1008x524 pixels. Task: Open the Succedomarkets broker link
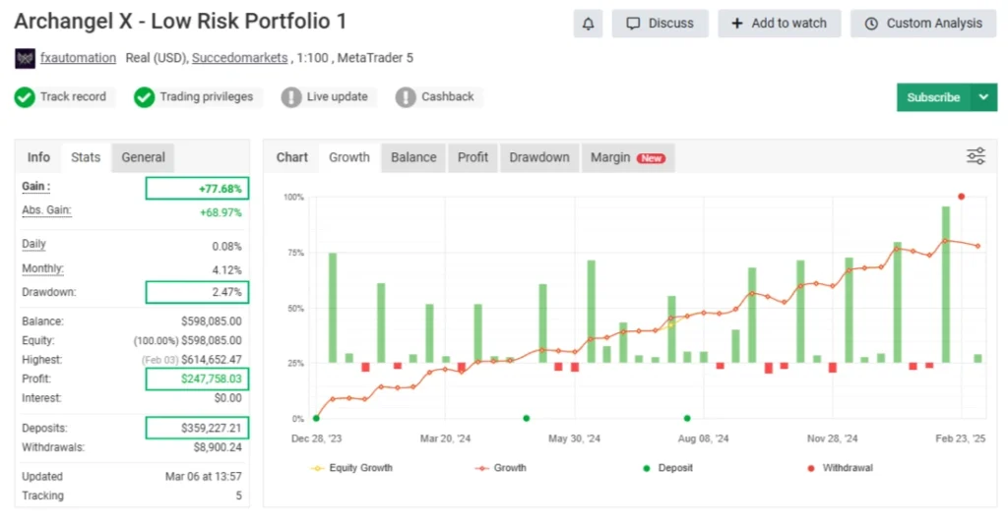(239, 58)
